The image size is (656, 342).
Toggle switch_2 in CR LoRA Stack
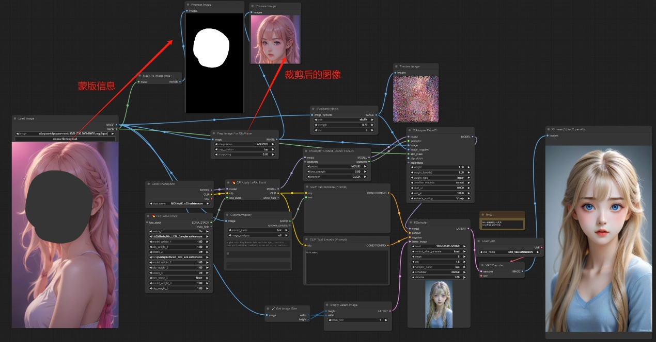pyautogui.click(x=179, y=252)
